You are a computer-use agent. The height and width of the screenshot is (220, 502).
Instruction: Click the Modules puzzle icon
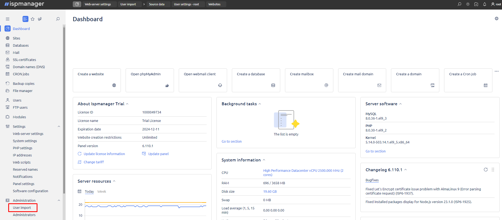(x=8, y=117)
